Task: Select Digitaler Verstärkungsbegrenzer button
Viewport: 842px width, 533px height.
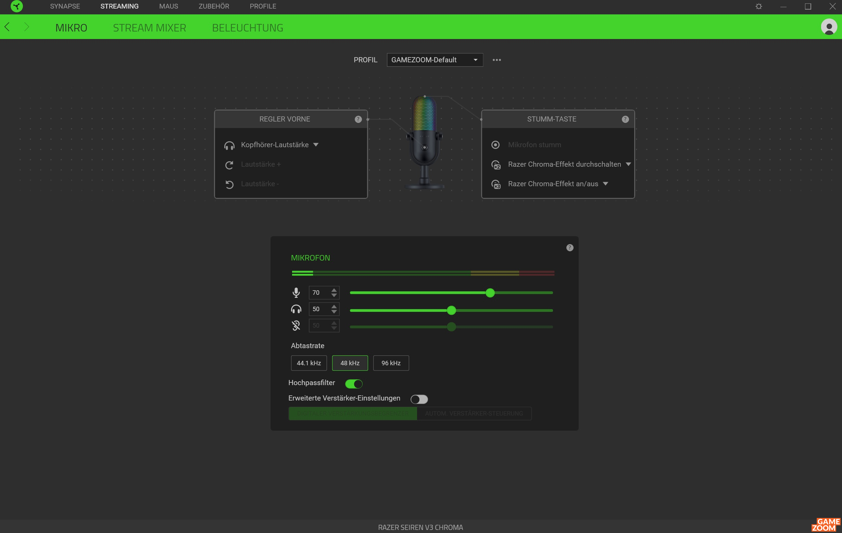Action: click(x=352, y=414)
